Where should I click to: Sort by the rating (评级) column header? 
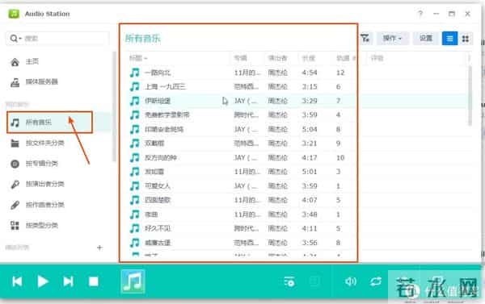click(x=377, y=58)
